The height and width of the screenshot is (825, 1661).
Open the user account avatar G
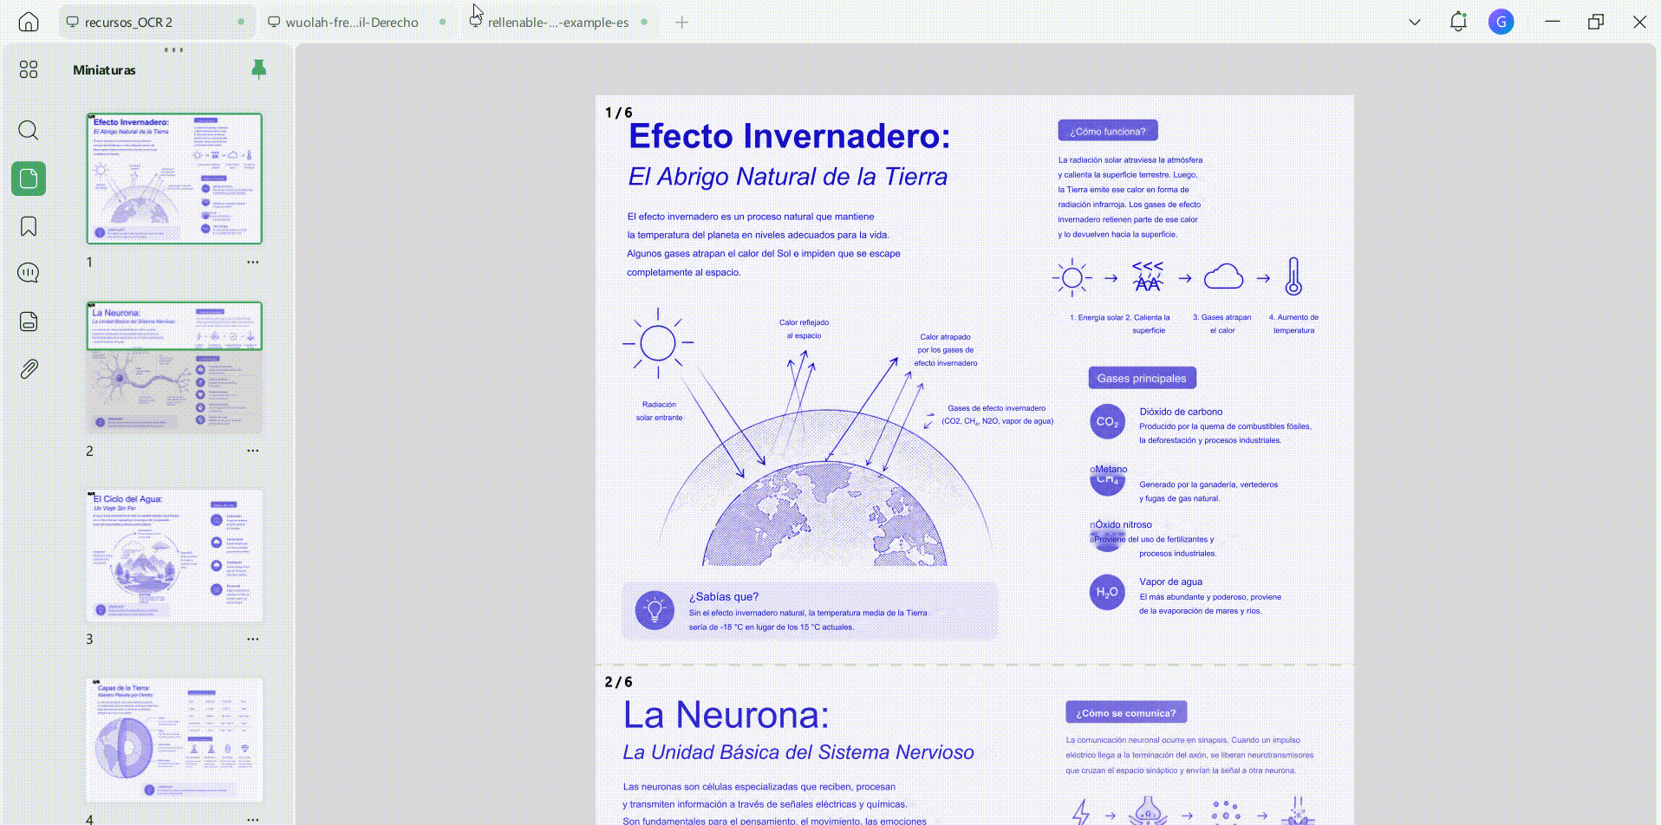point(1501,22)
